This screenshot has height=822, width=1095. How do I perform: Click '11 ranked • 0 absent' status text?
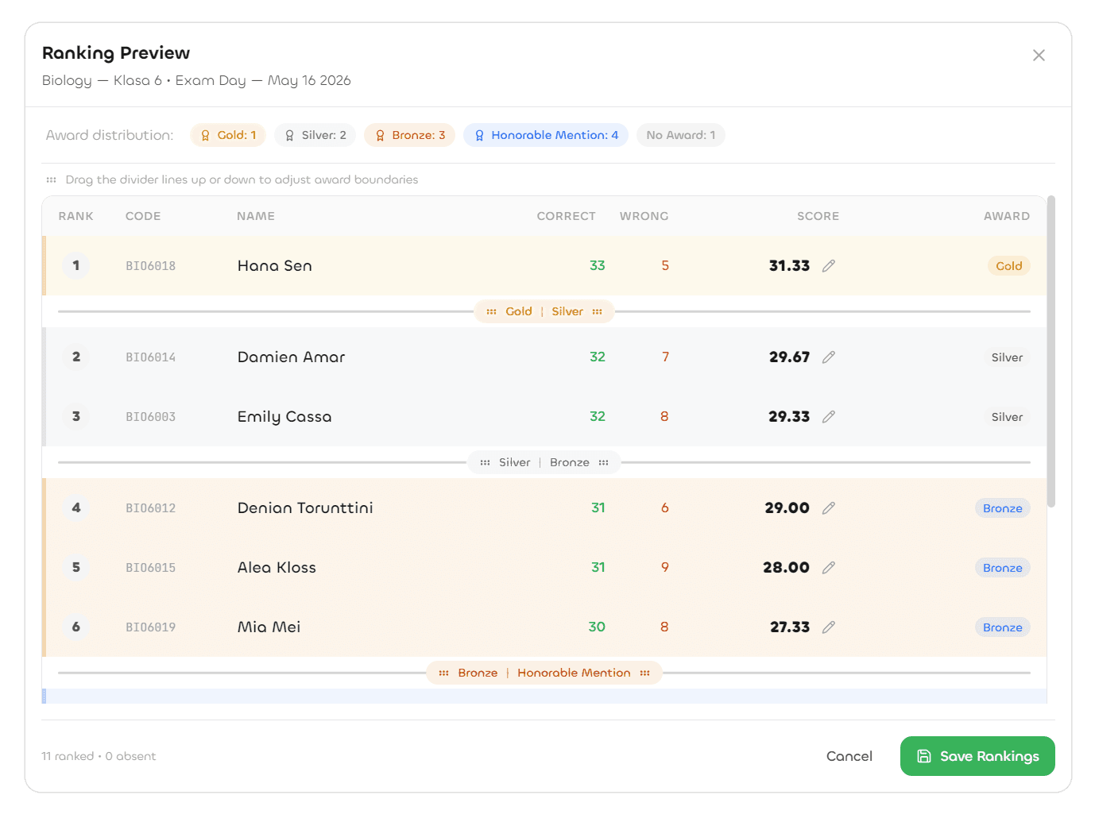[x=99, y=756]
